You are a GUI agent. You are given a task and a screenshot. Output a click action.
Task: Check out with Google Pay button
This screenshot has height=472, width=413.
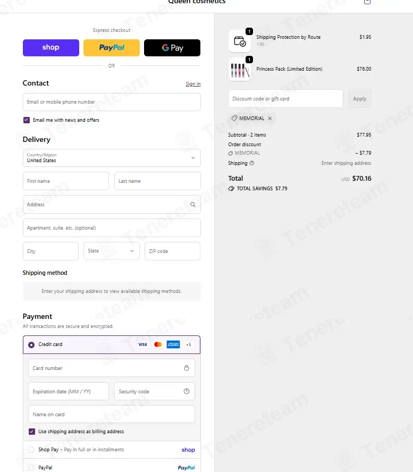172,47
